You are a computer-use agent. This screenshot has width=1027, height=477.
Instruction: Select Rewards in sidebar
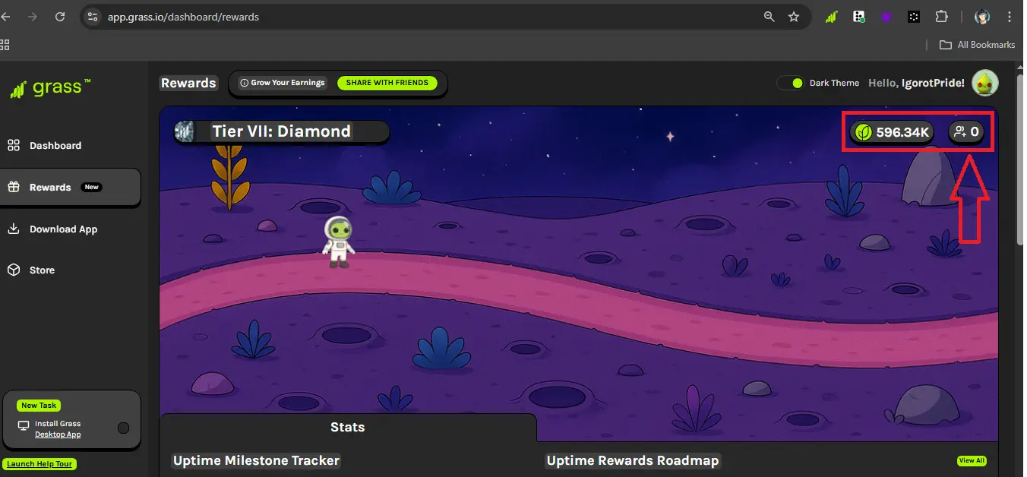click(x=70, y=187)
